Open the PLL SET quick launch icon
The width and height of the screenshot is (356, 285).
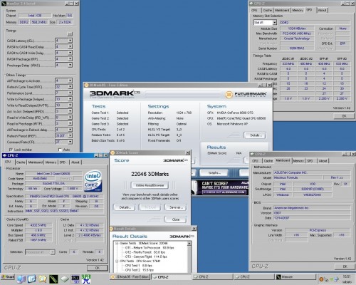tap(75, 279)
